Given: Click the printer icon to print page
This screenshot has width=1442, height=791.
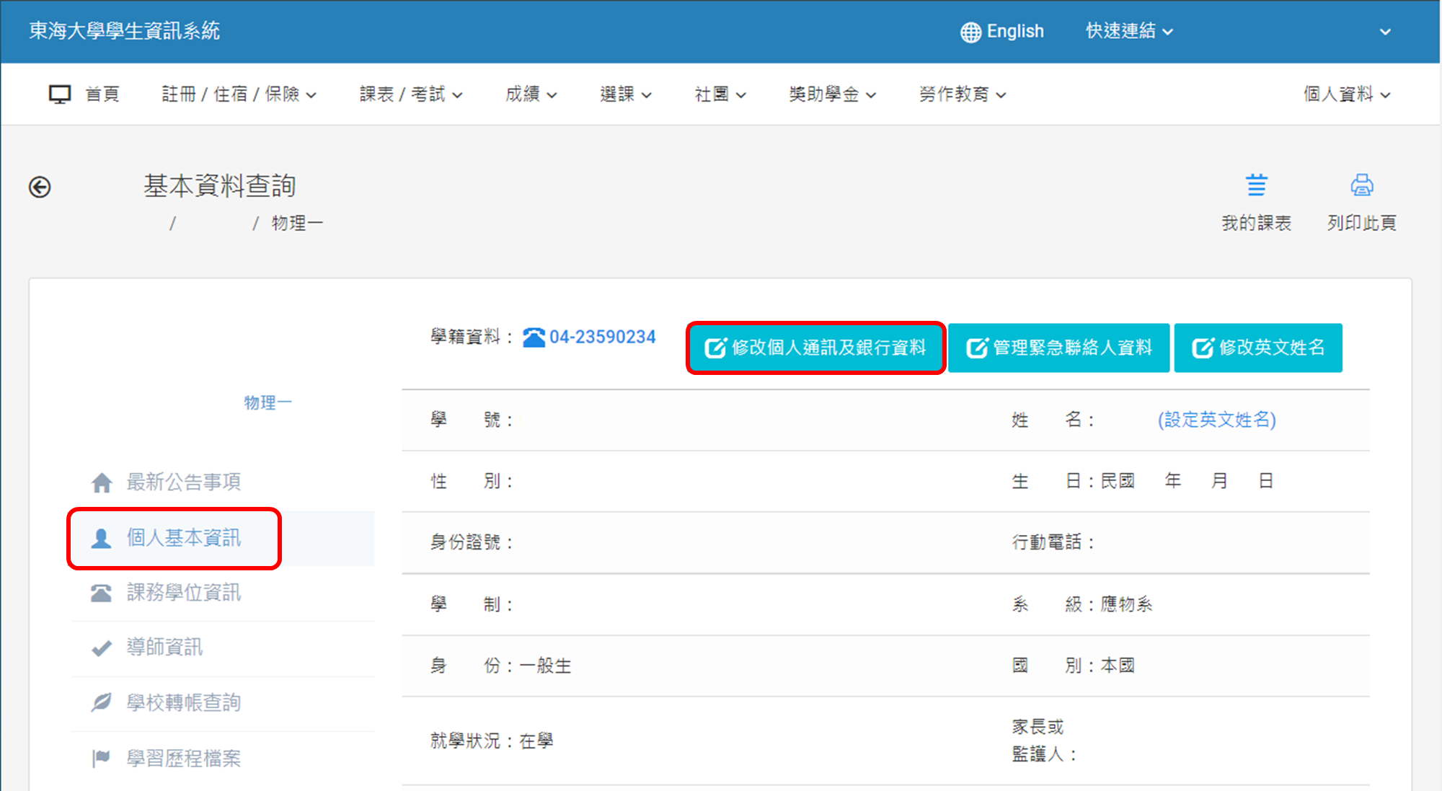Looking at the screenshot, I should [x=1361, y=185].
